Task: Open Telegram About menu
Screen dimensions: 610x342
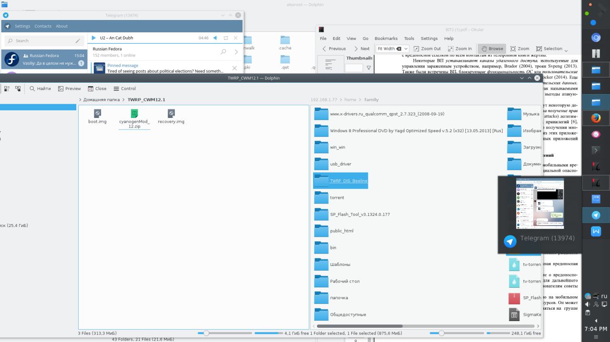Action: click(x=61, y=26)
